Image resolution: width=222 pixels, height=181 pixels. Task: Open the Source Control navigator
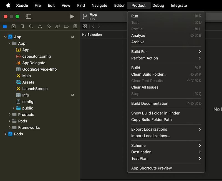pos(13,26)
